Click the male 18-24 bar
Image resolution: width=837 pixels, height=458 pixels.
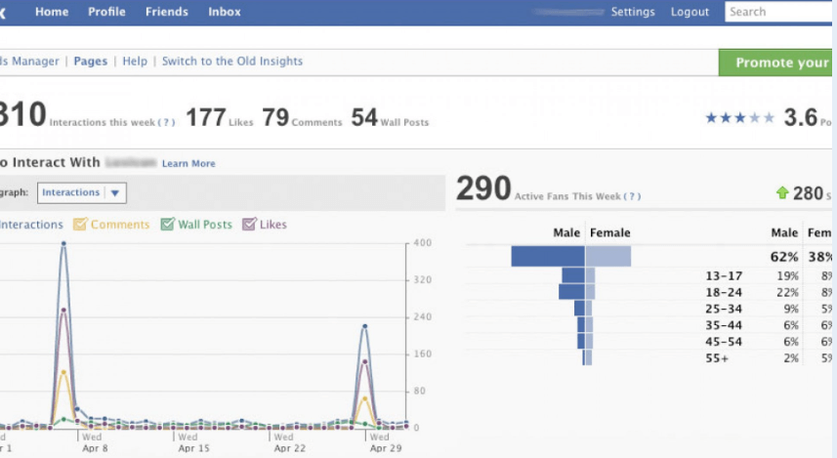click(571, 291)
